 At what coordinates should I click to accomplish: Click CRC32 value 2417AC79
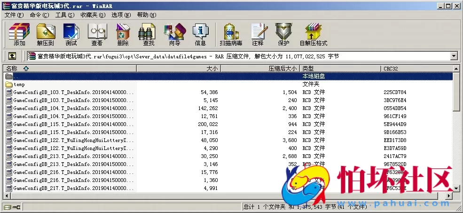click(395, 156)
